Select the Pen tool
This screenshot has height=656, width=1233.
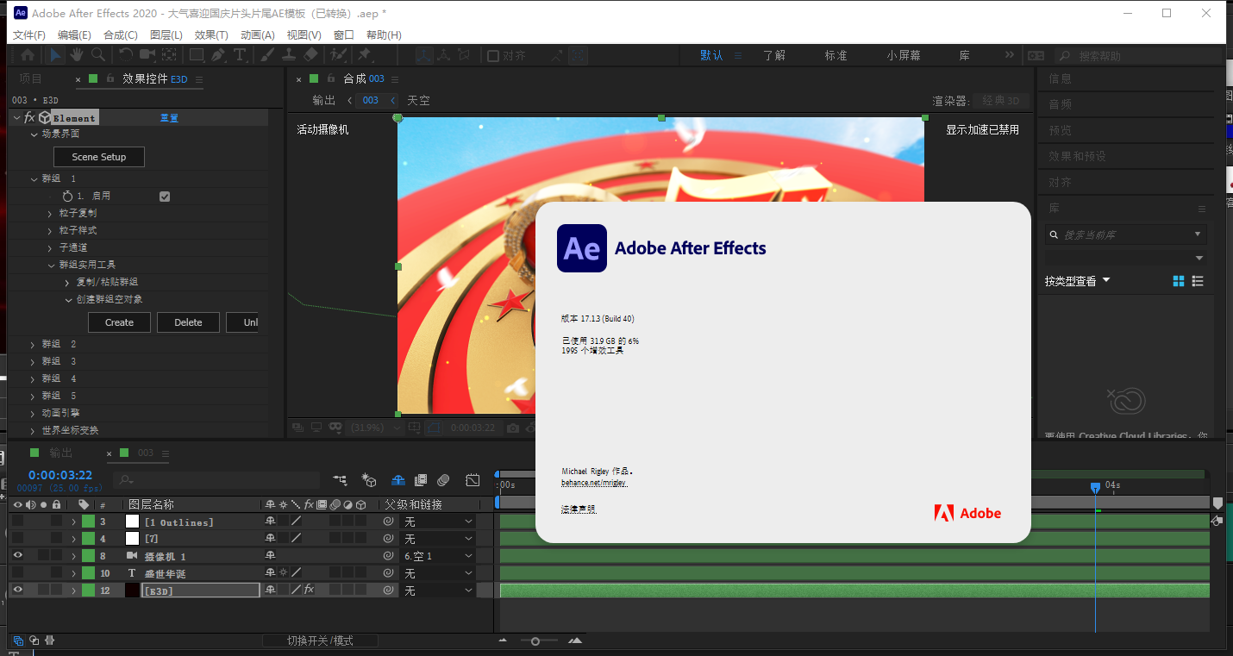pyautogui.click(x=218, y=54)
